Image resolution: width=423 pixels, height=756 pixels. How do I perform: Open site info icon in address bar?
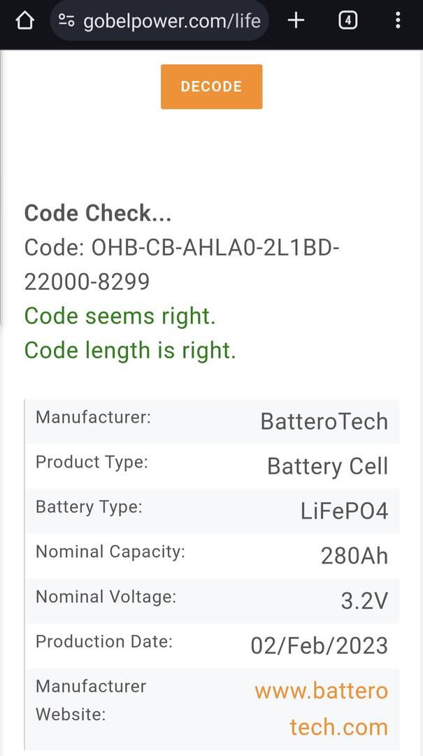(x=66, y=20)
